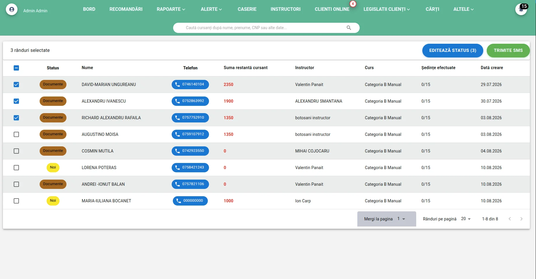
Task: Open the INSTRUCTORI menu item
Action: click(x=286, y=9)
